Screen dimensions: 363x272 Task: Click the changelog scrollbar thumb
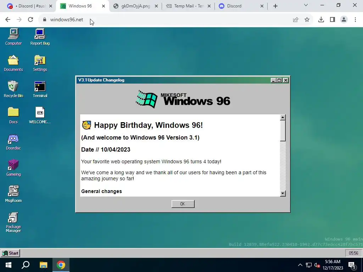283,131
